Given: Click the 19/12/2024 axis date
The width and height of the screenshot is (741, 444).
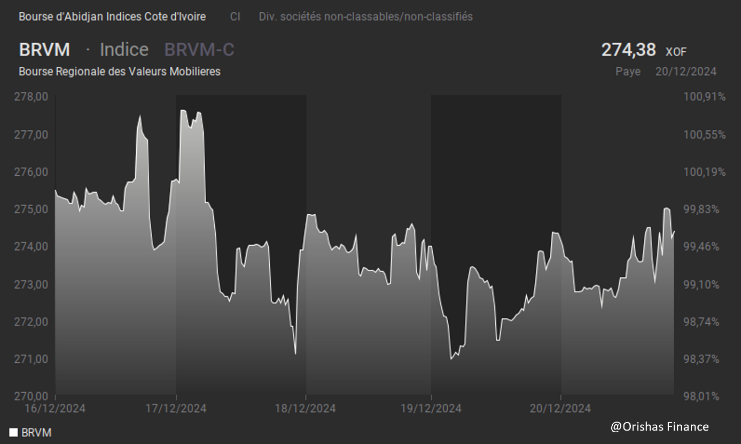Looking at the screenshot, I should tap(431, 409).
